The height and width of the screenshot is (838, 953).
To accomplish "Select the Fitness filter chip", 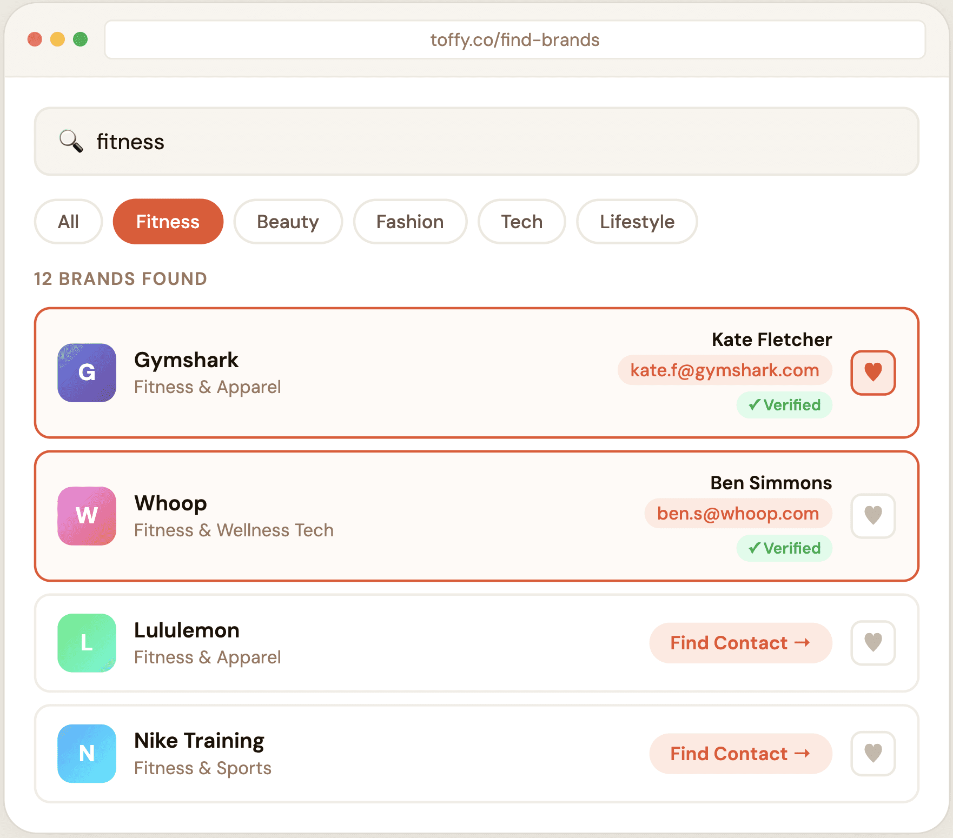I will pyautogui.click(x=168, y=222).
